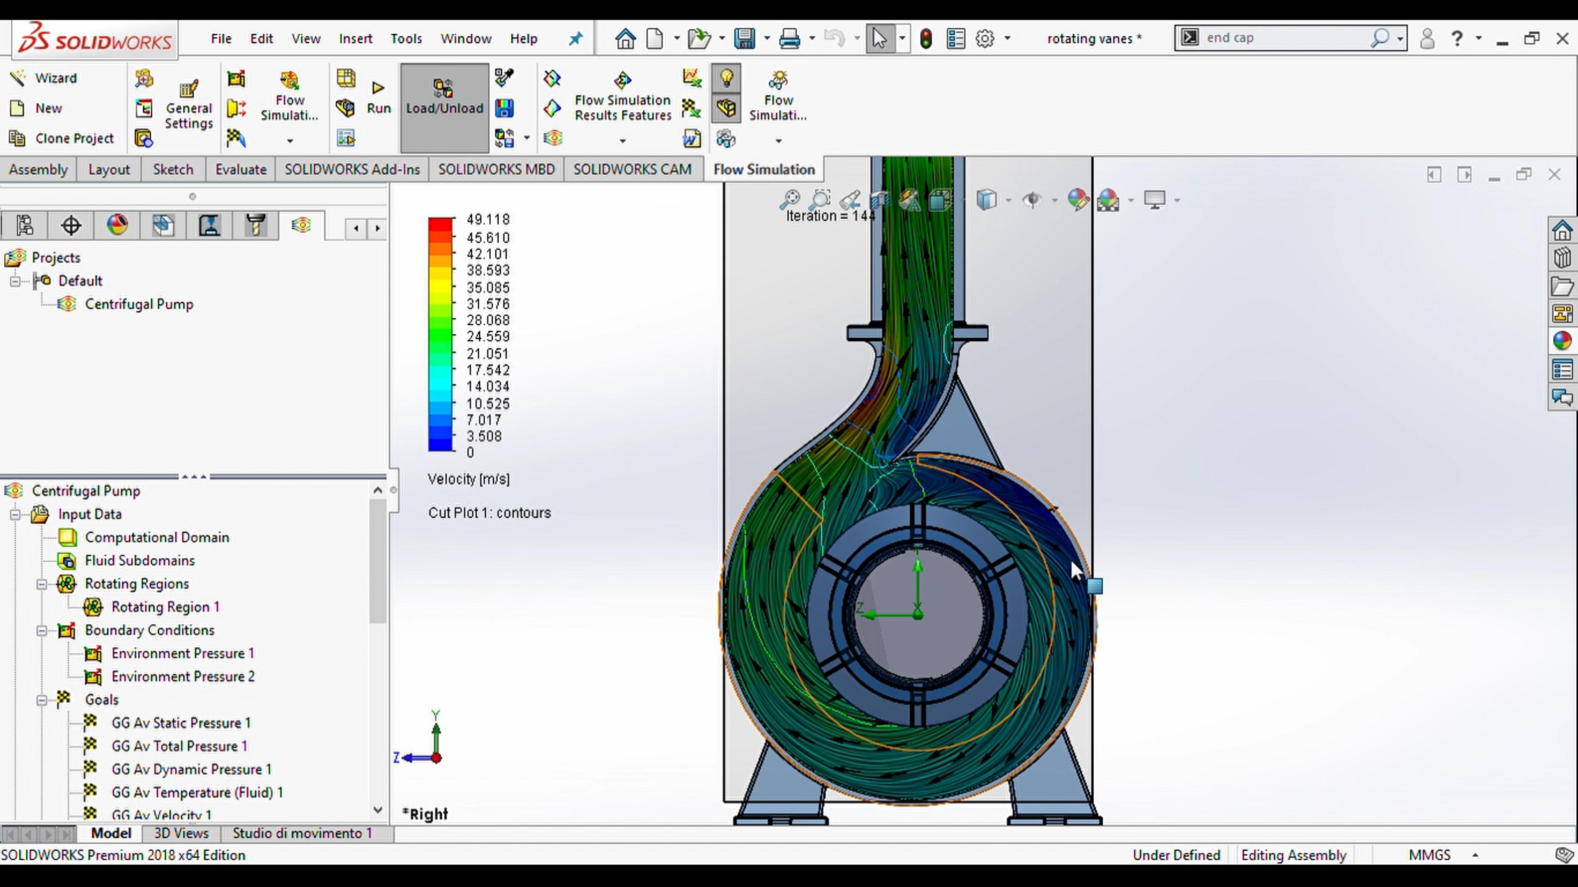
Task: Open the units MMGS dropdown arrow
Action: [1476, 855]
